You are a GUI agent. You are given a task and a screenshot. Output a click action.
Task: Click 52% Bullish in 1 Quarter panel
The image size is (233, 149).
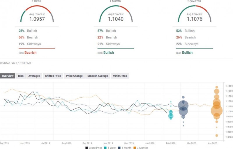(x=185, y=31)
